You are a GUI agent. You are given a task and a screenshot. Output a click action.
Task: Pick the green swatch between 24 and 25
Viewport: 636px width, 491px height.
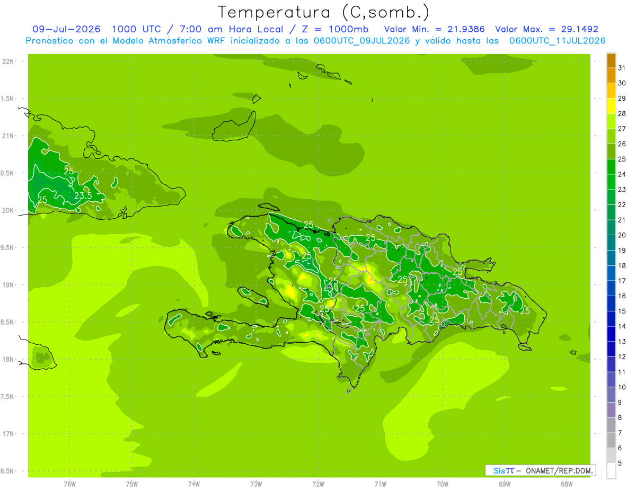tap(611, 167)
